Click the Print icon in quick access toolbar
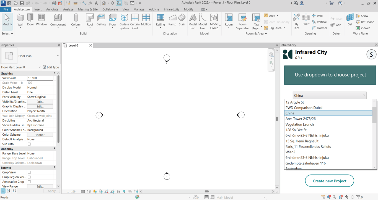The image size is (378, 200). pos(54,3)
